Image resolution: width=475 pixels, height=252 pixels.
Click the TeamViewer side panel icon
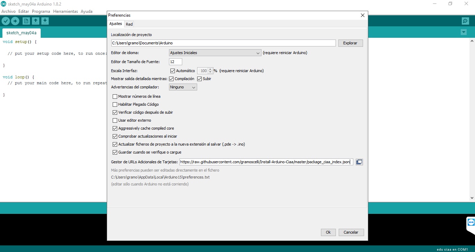471,222
